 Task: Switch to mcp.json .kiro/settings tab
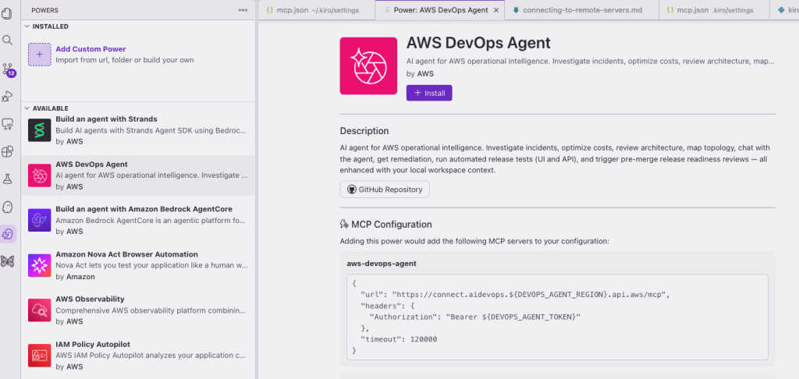(x=713, y=10)
